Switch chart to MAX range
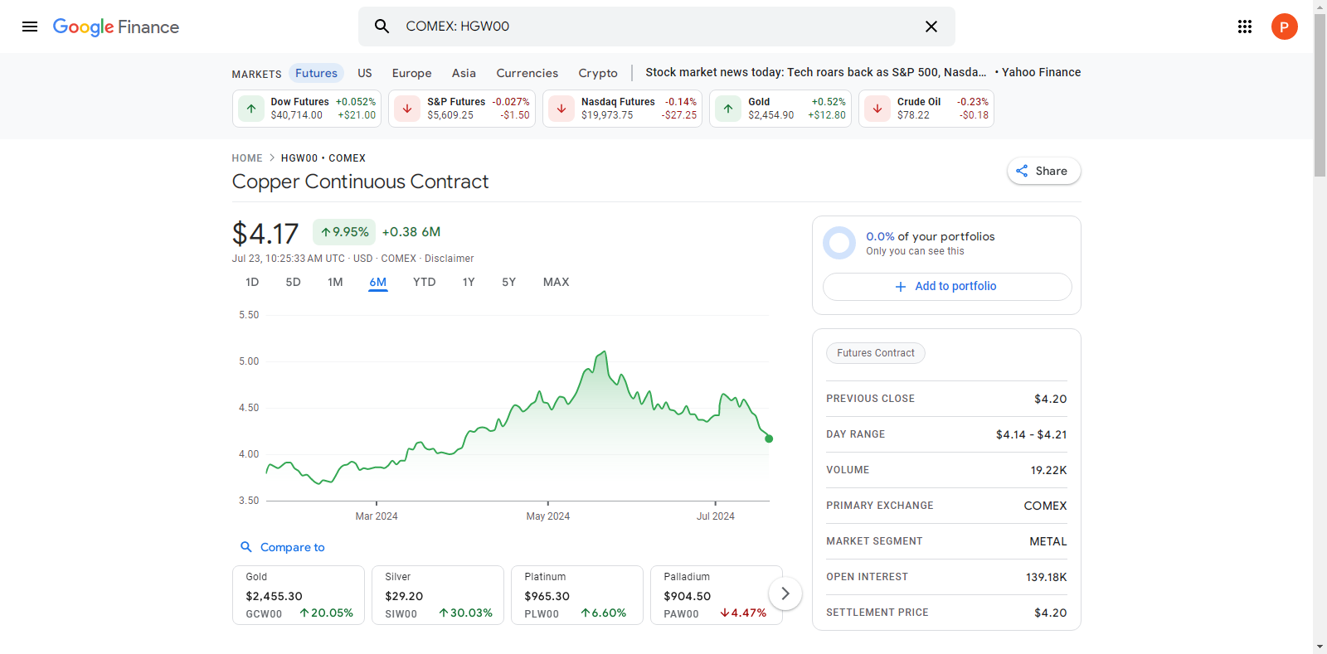Image resolution: width=1327 pixels, height=654 pixels. coord(557,283)
